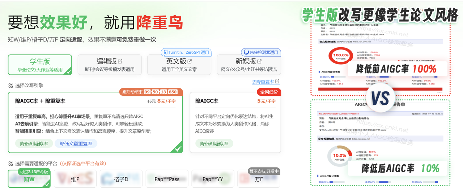The height and width of the screenshot is (192, 463).
Task: Select the 维P platform
Action: 75,179
